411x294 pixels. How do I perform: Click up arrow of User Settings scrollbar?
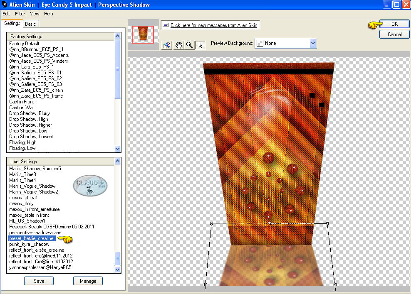[x=118, y=161]
